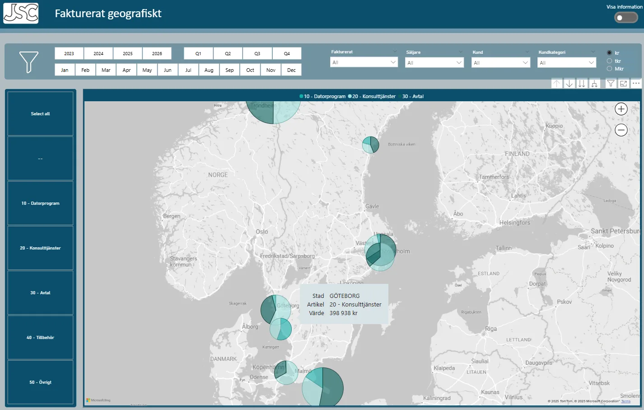The height and width of the screenshot is (410, 644).
Task: Click the JSC logo
Action: coord(21,13)
